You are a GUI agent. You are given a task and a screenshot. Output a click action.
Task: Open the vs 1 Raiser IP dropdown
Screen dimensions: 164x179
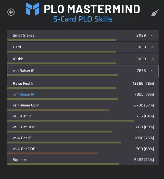(x=152, y=71)
